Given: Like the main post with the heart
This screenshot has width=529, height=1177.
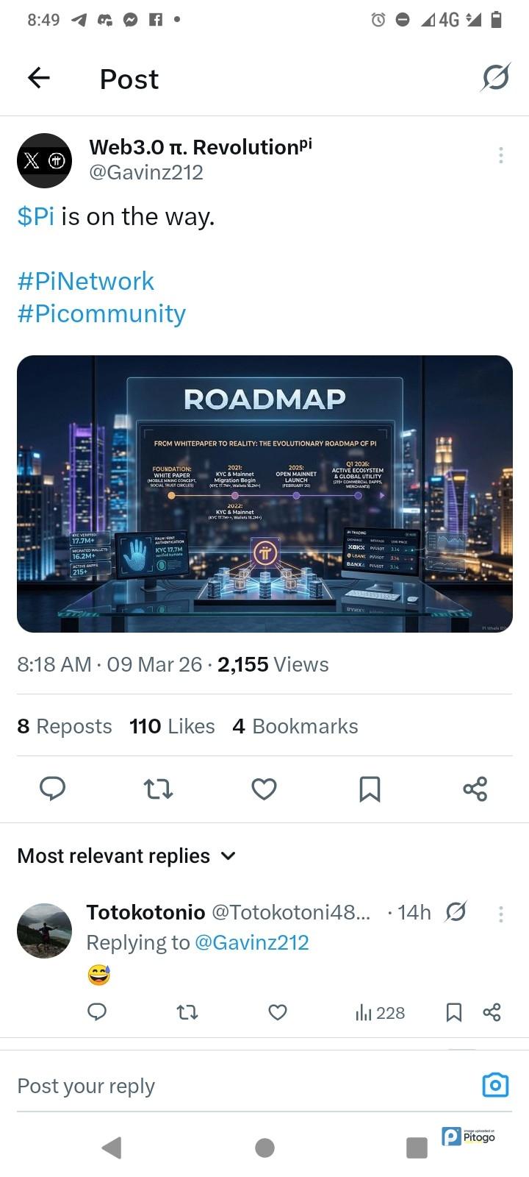Looking at the screenshot, I should [264, 789].
